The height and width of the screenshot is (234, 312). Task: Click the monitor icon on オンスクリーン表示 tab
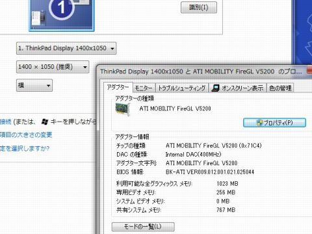(x=215, y=88)
